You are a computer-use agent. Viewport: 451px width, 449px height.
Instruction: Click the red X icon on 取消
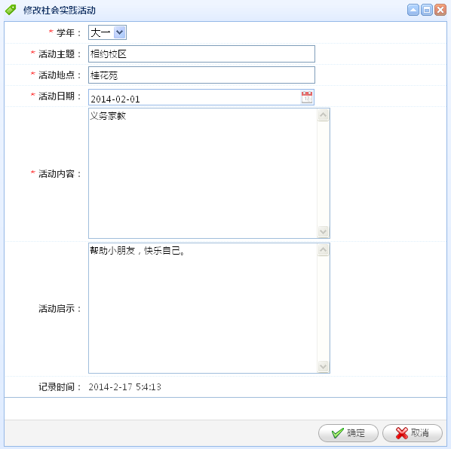(402, 433)
